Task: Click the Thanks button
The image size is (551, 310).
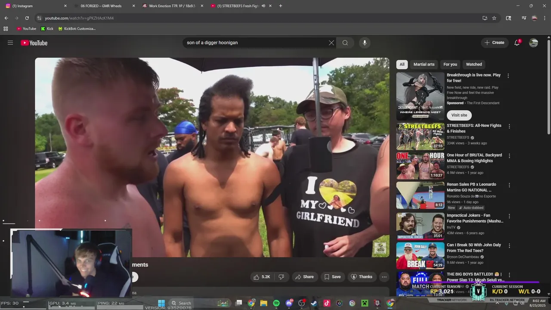Action: click(x=362, y=277)
